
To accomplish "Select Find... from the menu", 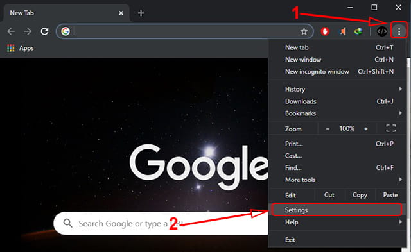I will click(337, 168).
